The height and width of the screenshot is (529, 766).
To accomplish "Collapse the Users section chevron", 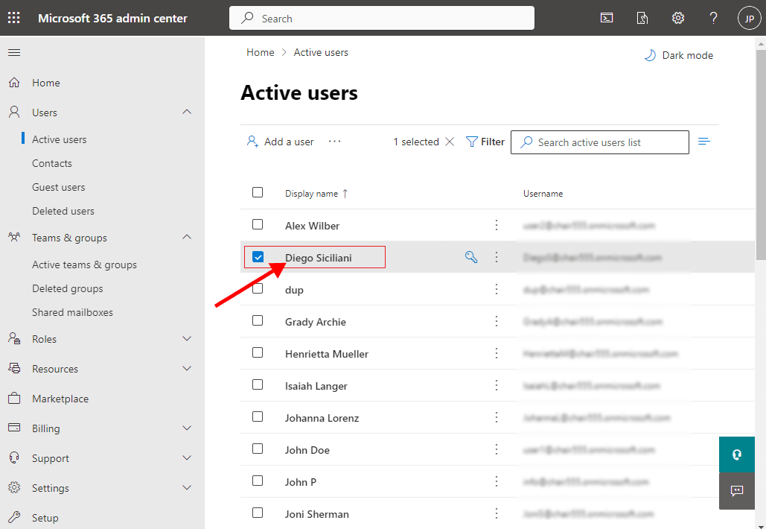I will [x=187, y=112].
